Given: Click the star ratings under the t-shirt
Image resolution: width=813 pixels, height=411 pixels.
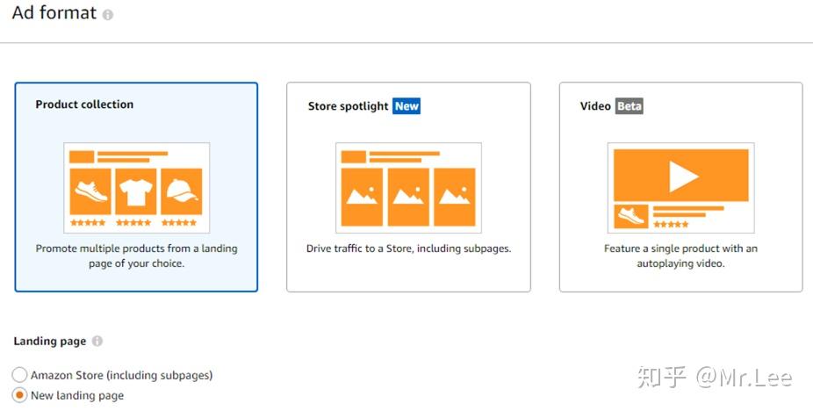Looking at the screenshot, I should pos(134,223).
